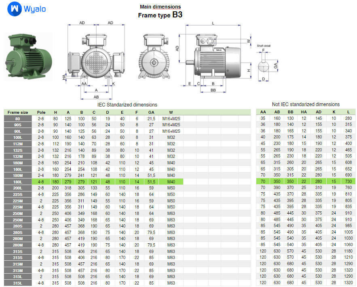Select the L value "652"
The image size is (357, 287).
coord(349,169)
